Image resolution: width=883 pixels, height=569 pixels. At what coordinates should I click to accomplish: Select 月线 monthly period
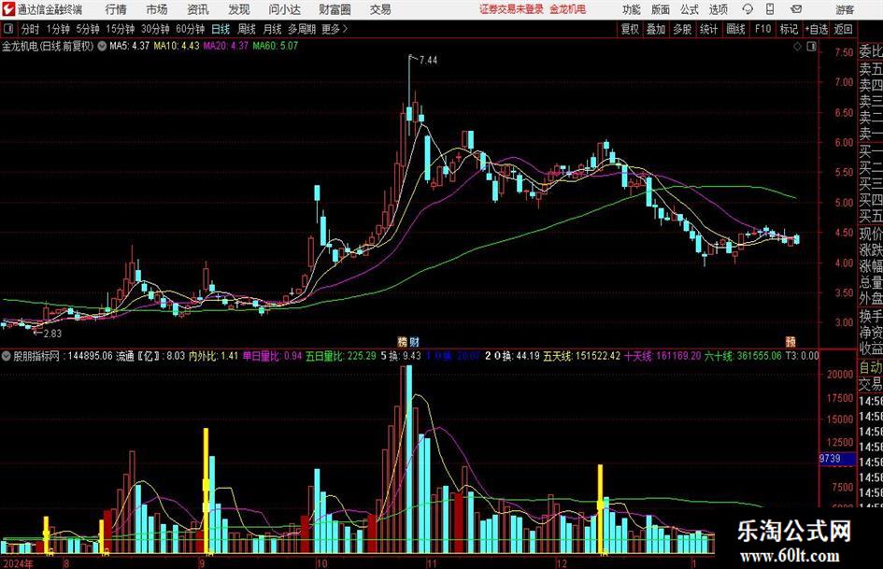point(273,29)
